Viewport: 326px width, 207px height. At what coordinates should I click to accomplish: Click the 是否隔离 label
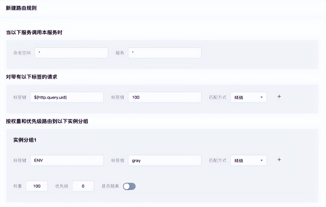110,186
